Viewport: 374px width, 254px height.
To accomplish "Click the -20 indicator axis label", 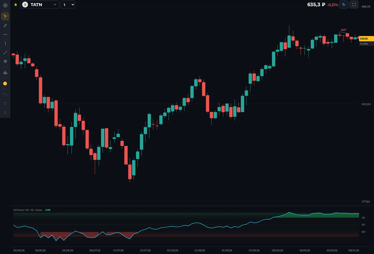I will point(363,218).
